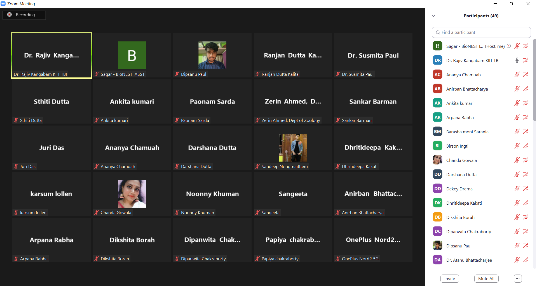Click the recording indicator icon beside the host name
Viewport: 537px width, 286px height.
point(509,46)
